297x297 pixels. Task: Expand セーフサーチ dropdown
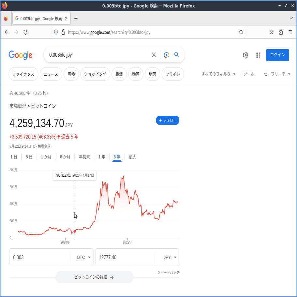pos(277,74)
